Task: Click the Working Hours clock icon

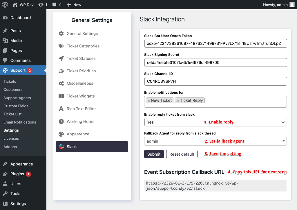Action: point(61,121)
